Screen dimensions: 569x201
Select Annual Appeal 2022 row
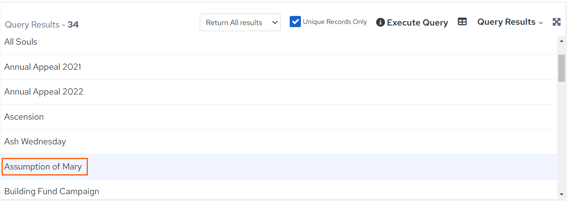[x=279, y=92]
